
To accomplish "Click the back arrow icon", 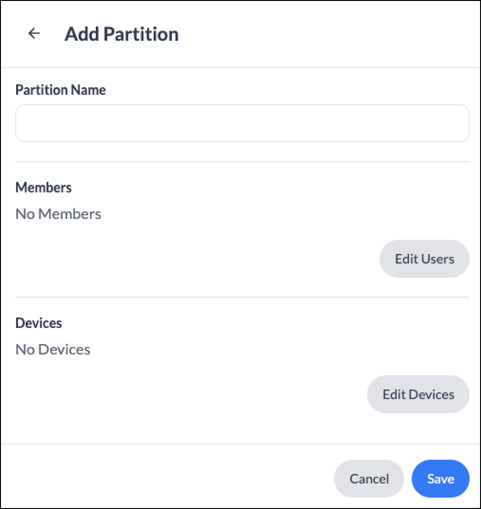I will point(34,33).
